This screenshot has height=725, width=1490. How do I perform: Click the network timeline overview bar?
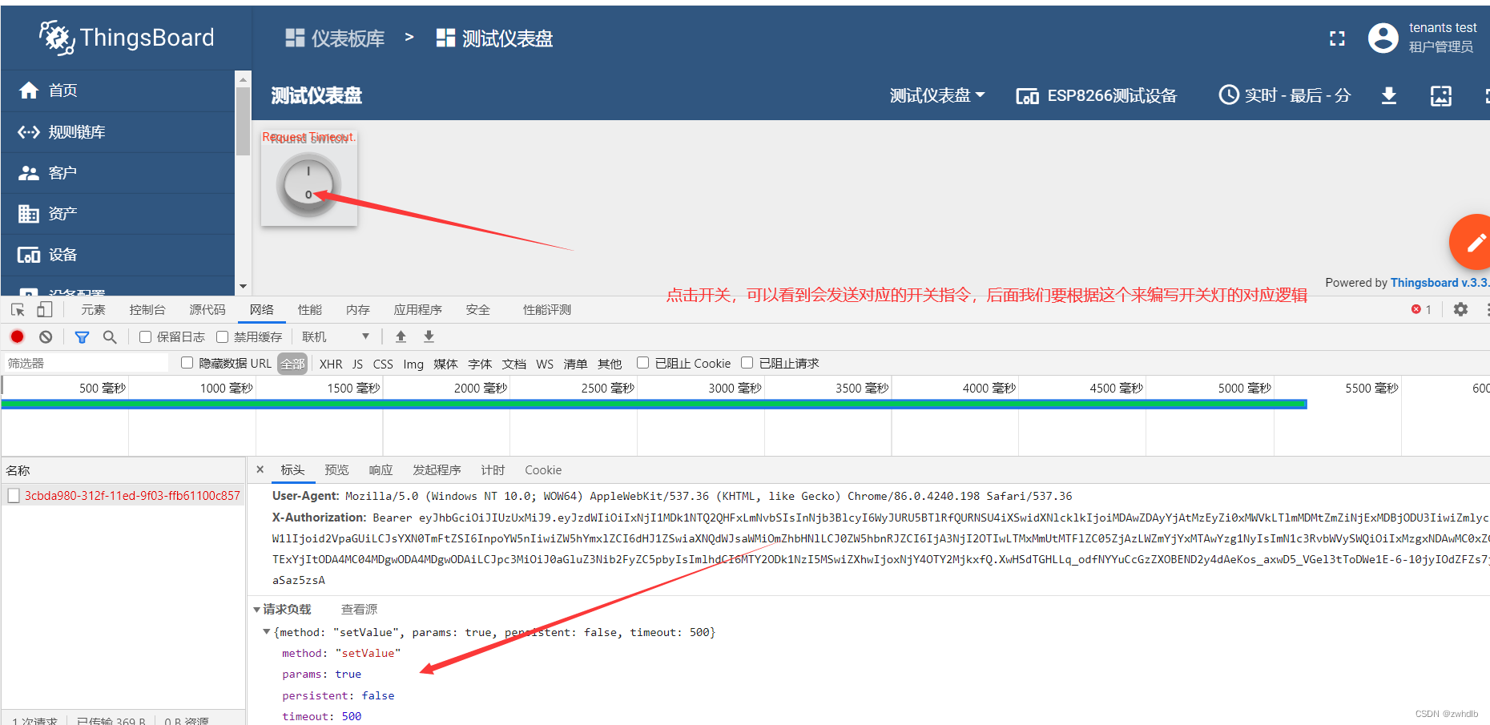click(x=654, y=405)
